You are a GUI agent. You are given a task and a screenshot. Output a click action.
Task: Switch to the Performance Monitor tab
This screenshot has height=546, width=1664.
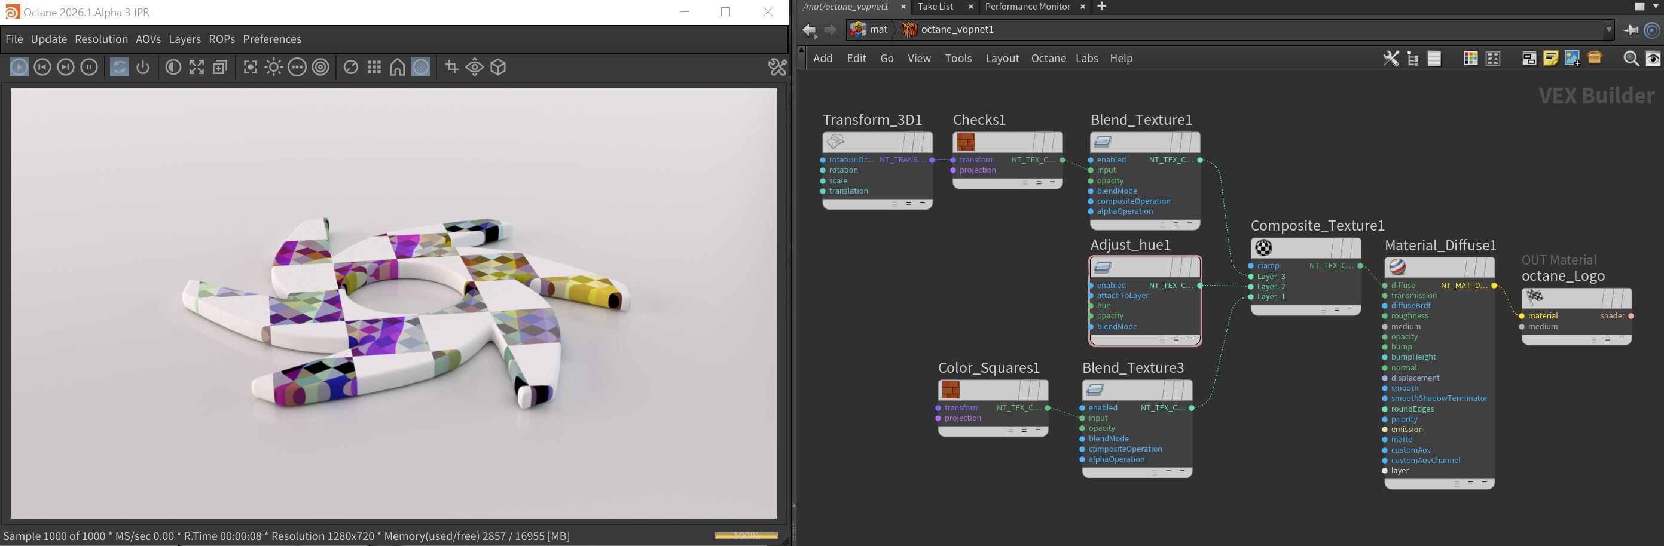[x=1027, y=7]
